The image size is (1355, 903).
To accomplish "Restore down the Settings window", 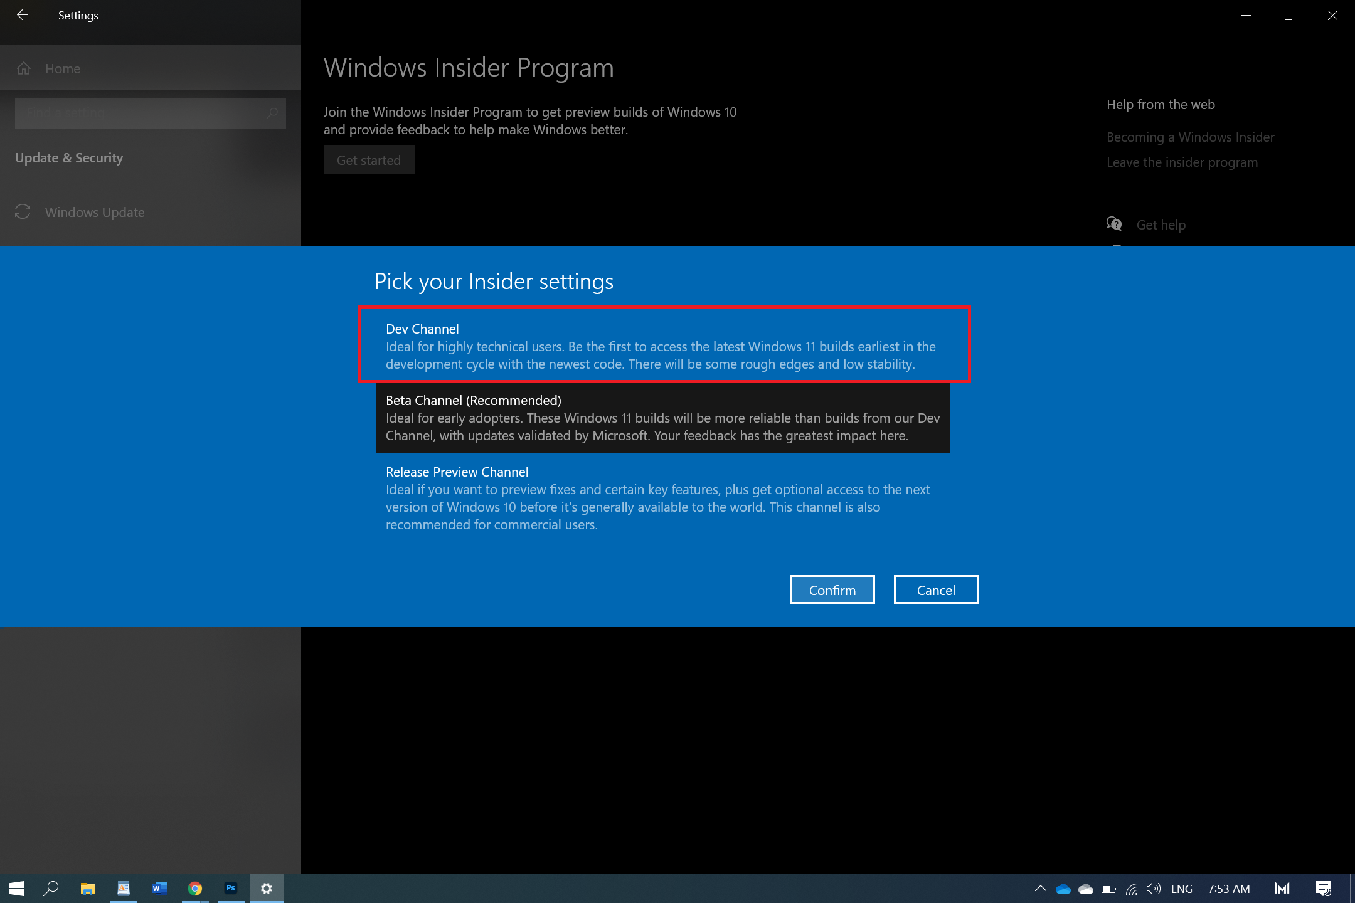I will pos(1289,15).
